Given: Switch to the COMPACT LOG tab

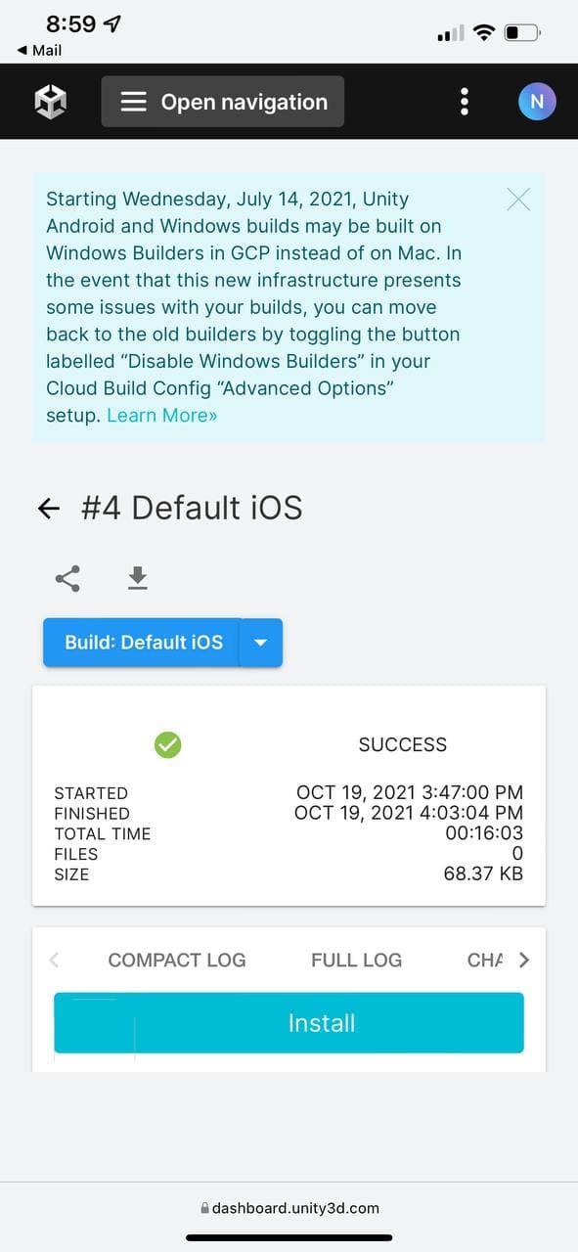Looking at the screenshot, I should click(176, 960).
